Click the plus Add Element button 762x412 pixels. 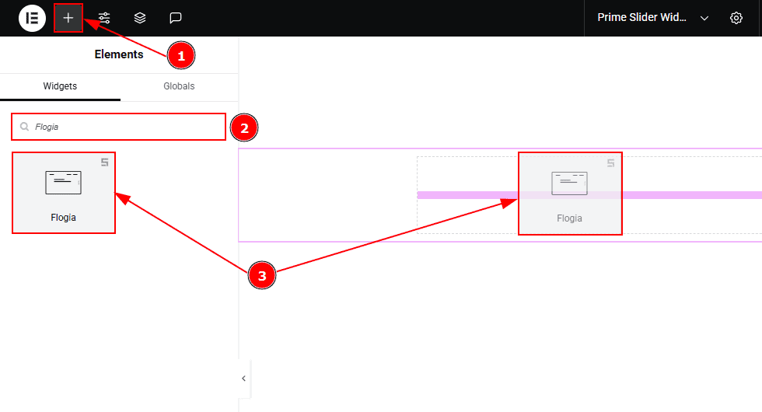pos(68,18)
